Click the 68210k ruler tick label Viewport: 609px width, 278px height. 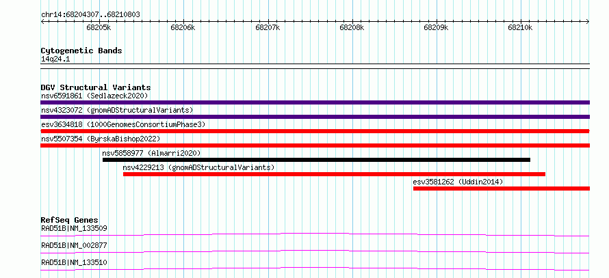[x=521, y=27]
